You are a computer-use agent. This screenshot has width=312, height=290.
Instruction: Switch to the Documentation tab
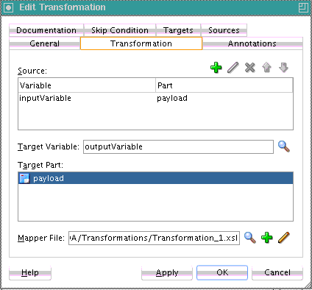coord(46,30)
